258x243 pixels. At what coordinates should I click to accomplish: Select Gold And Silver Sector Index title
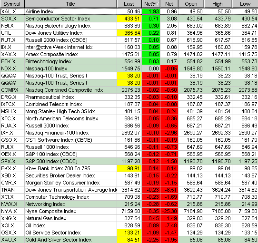(59, 240)
